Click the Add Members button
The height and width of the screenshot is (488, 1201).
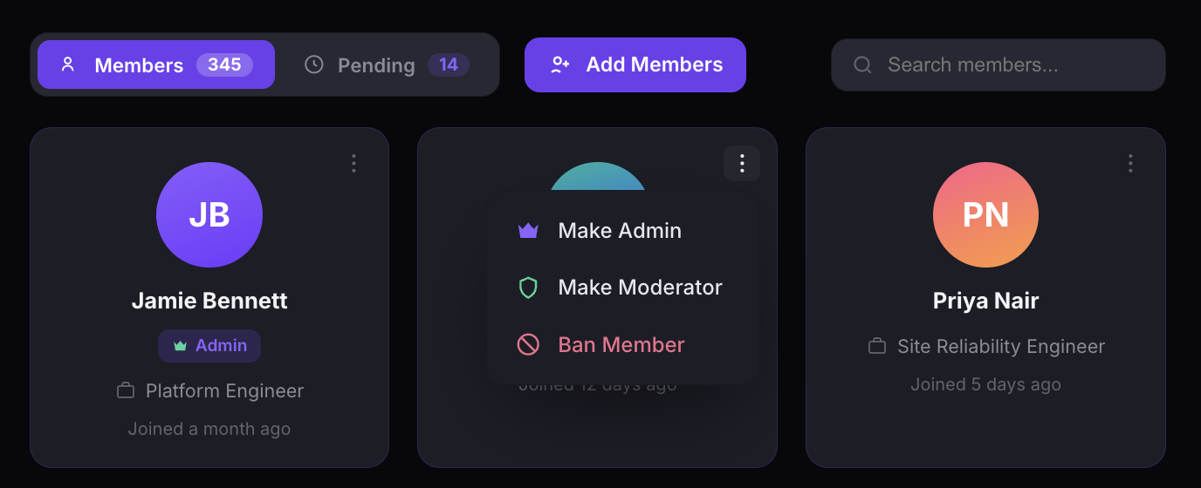point(635,64)
